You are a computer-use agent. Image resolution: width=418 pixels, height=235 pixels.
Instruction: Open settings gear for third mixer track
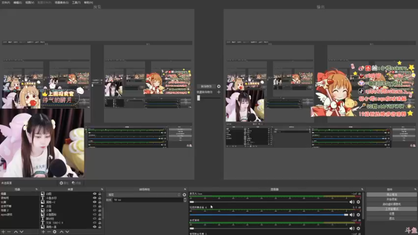[x=358, y=228]
